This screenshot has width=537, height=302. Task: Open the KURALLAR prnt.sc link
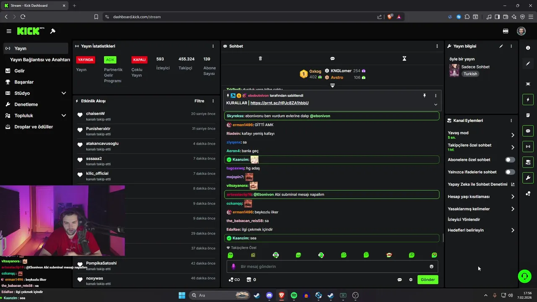click(279, 103)
